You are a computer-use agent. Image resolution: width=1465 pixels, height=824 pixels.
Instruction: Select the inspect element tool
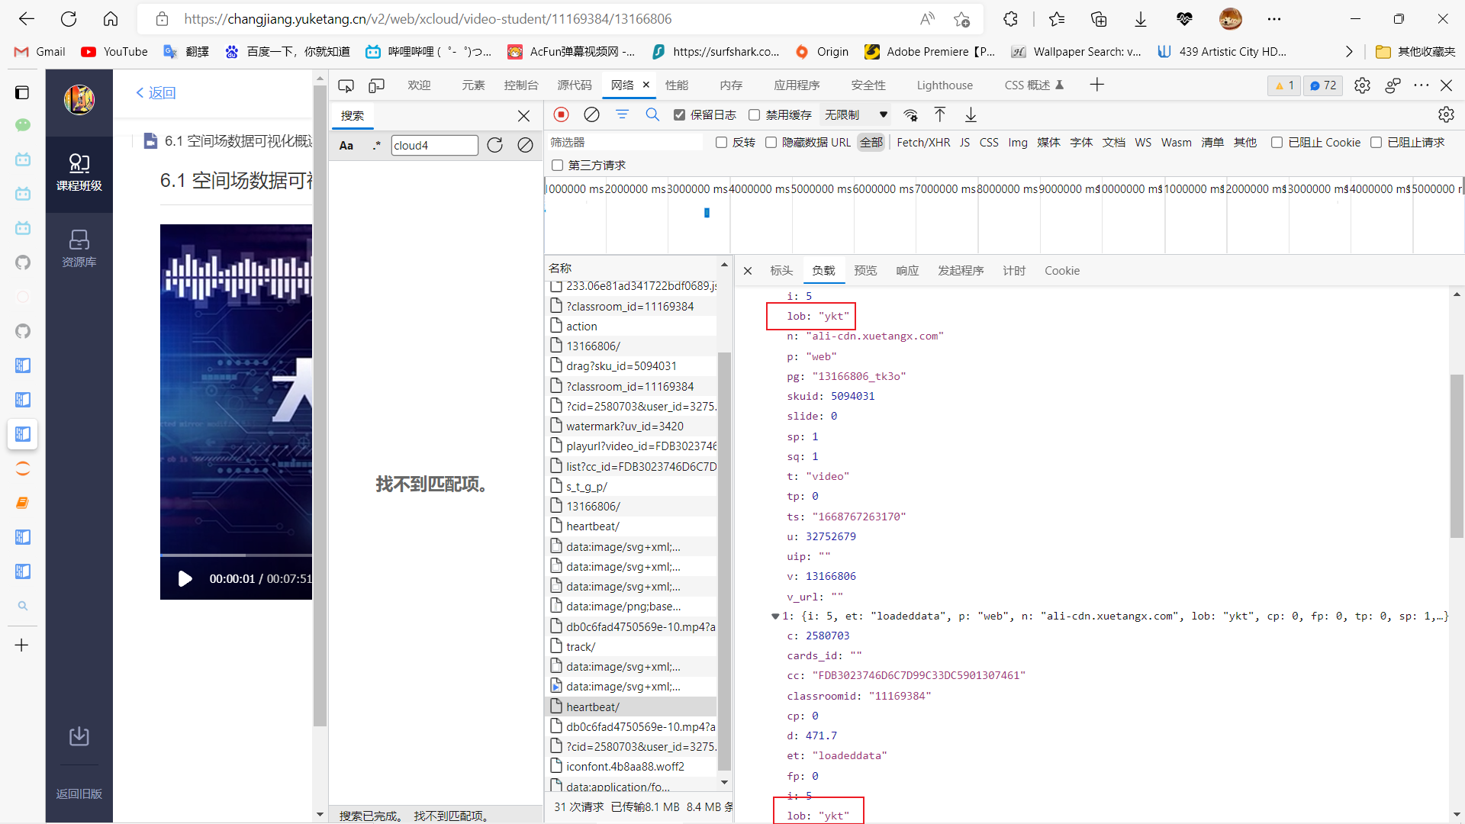click(x=346, y=85)
